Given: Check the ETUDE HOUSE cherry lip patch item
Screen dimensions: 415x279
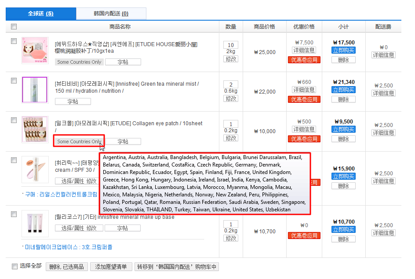Looking at the screenshot, I should point(14,41).
